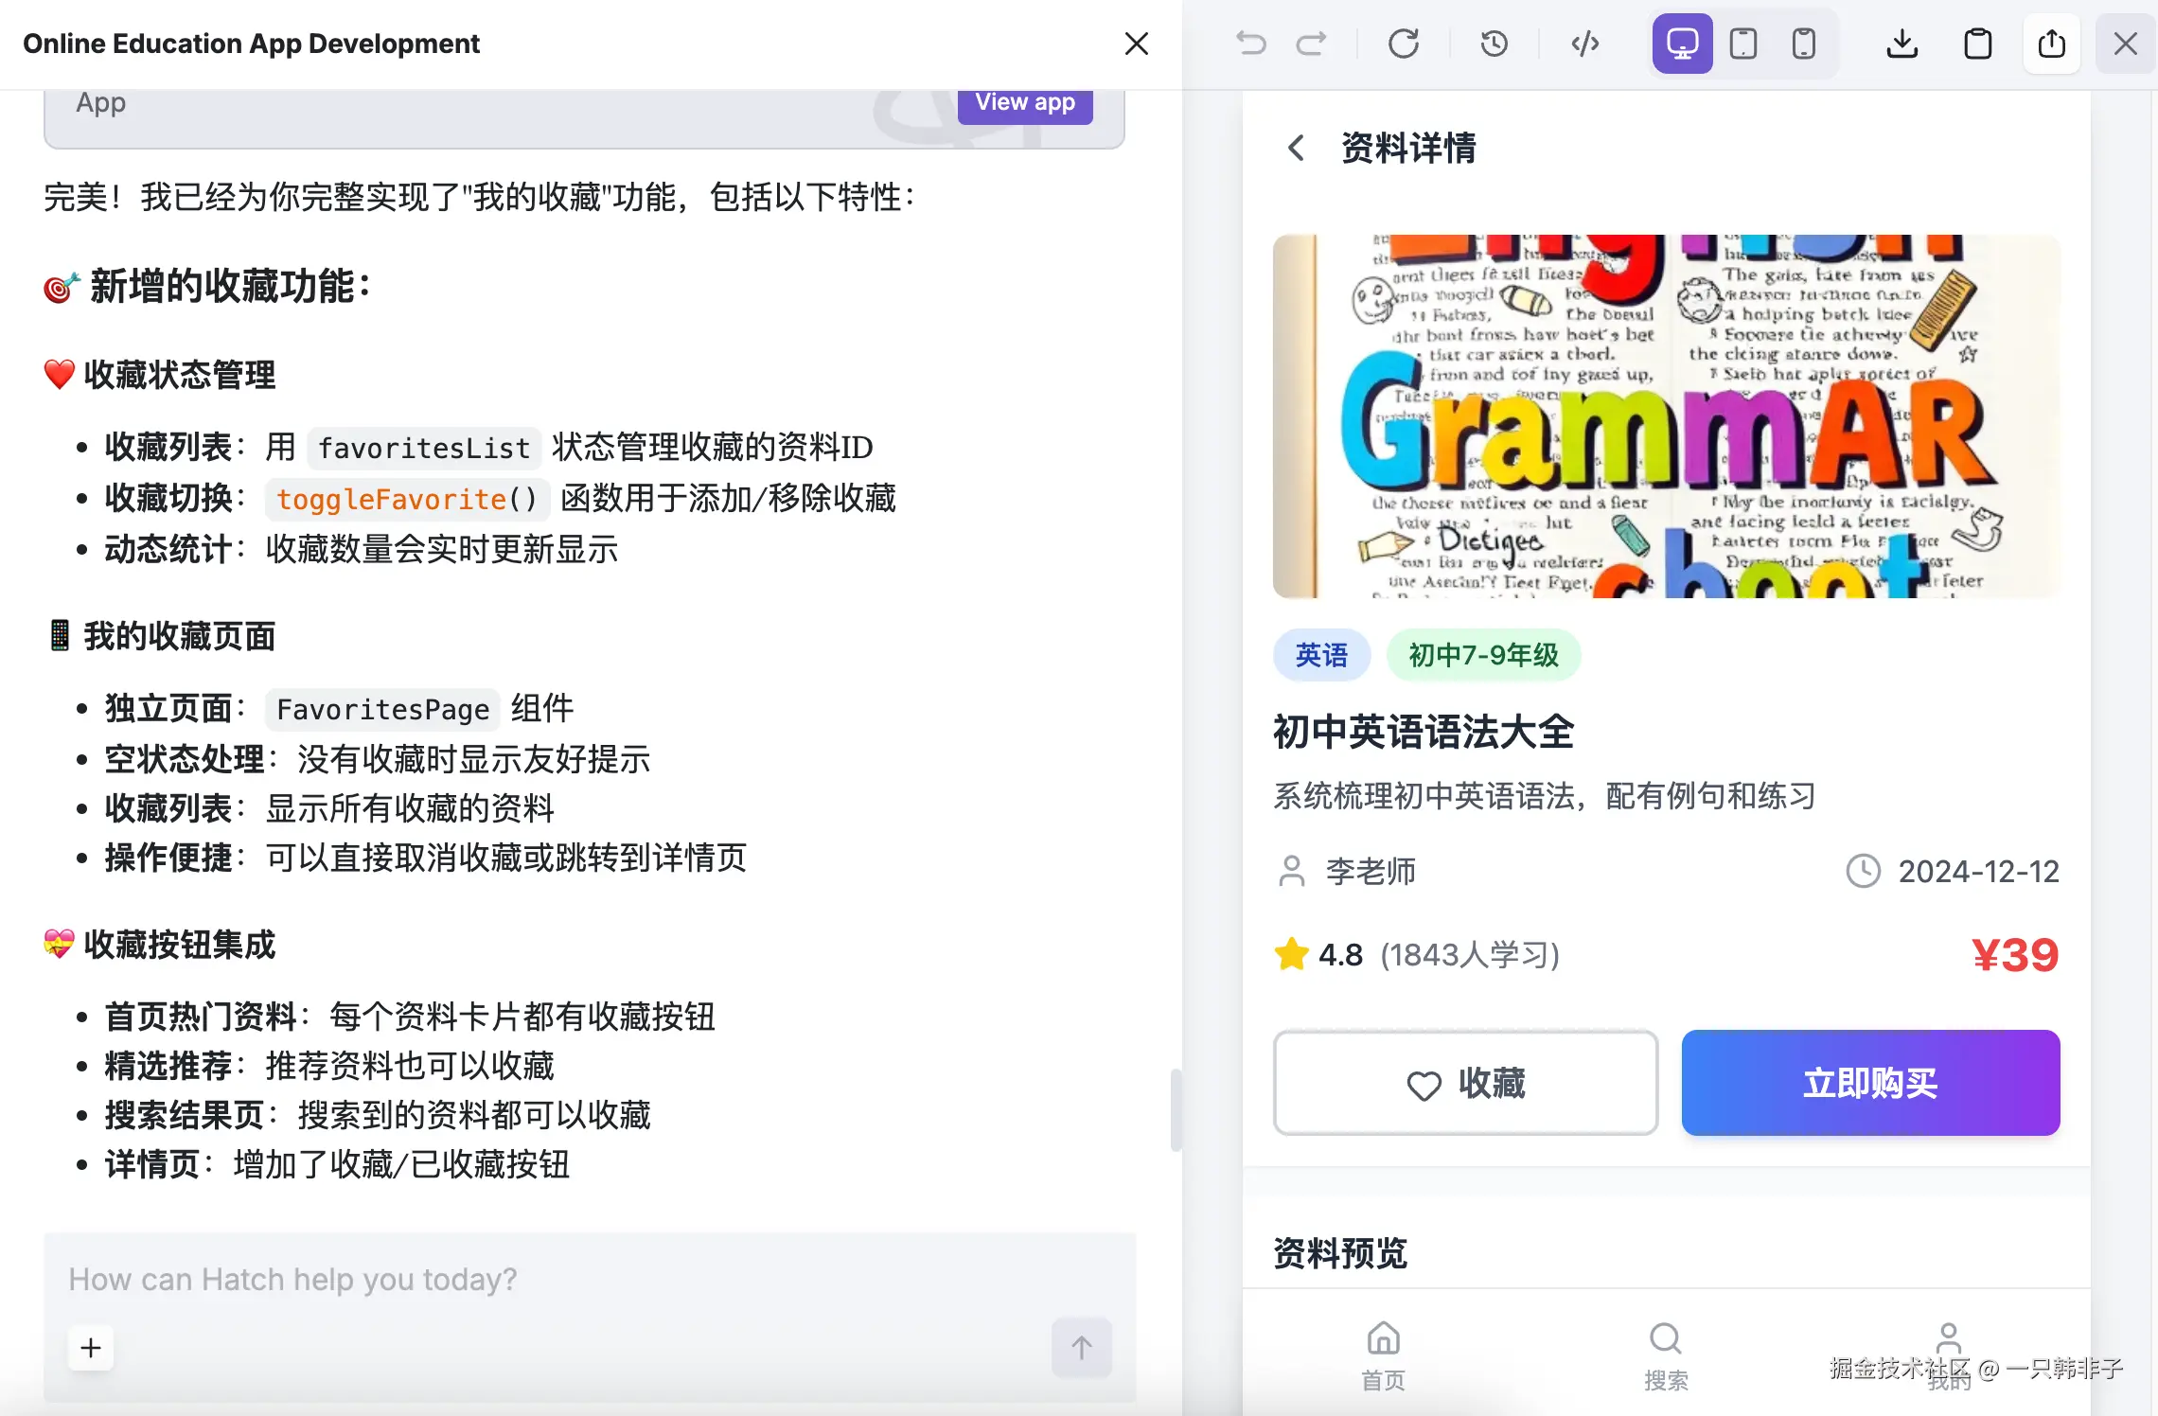Click the undo arrow icon
The height and width of the screenshot is (1416, 2158).
(x=1251, y=44)
